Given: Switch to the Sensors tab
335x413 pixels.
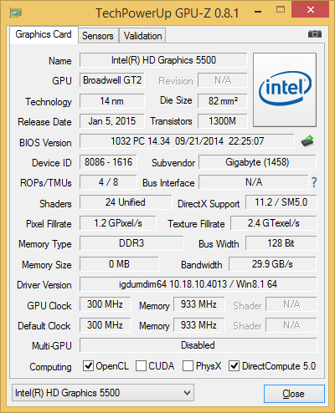Looking at the screenshot, I should (x=98, y=36).
